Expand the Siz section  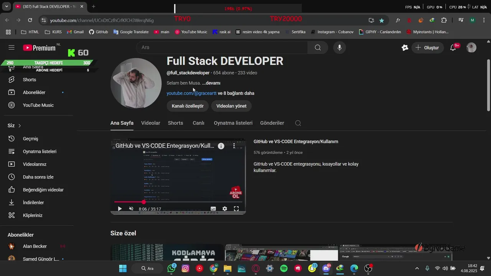click(x=15, y=126)
